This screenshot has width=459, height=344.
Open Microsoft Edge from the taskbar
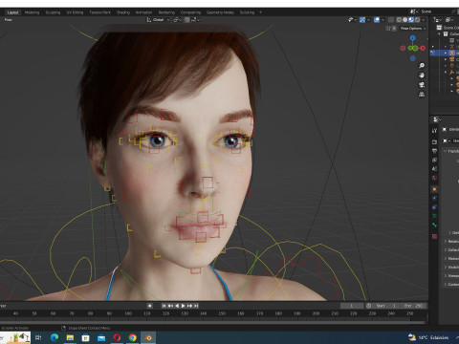55,337
